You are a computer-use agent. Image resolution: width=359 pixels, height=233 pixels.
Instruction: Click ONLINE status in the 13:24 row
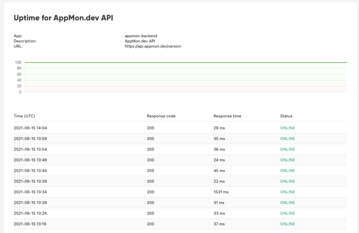click(287, 213)
